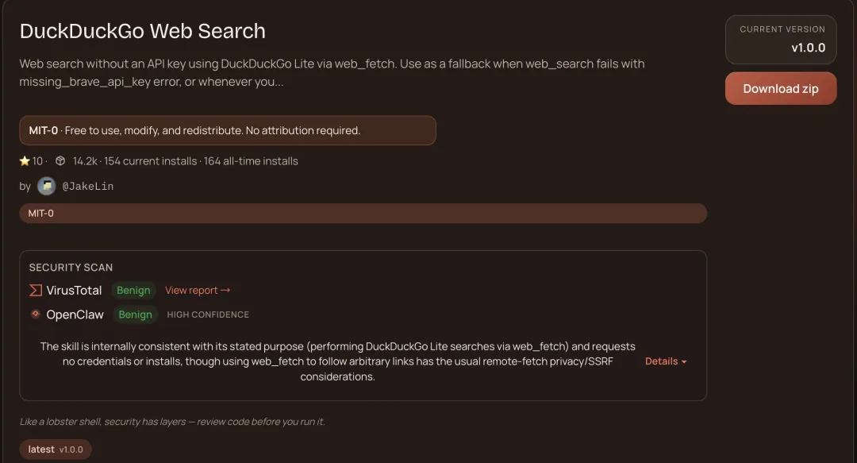Click the Current Version v1.0.0 card
The image size is (857, 463).
[x=781, y=40]
